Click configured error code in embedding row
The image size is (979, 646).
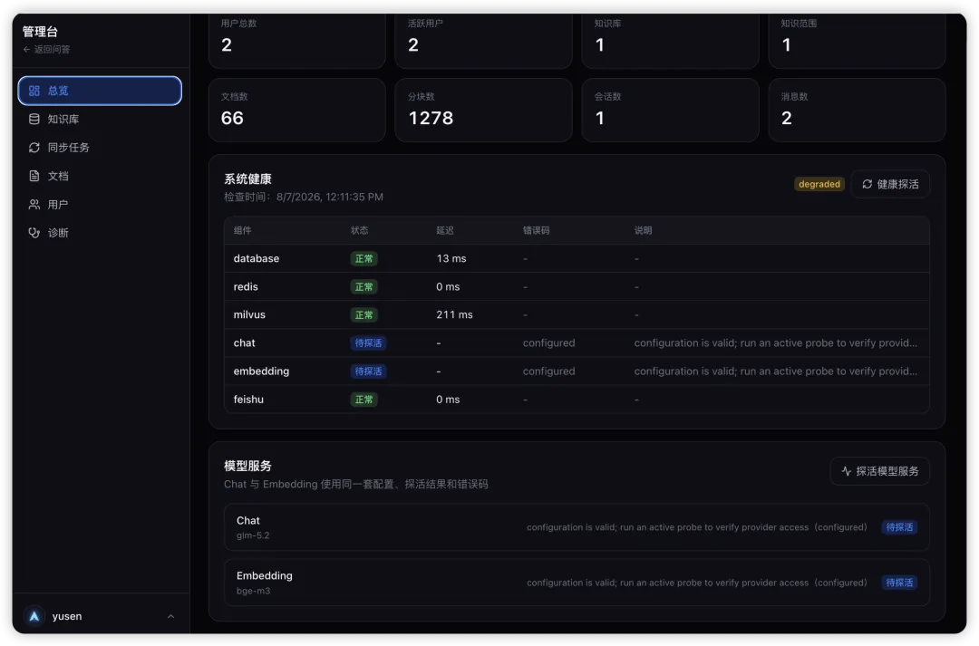pyautogui.click(x=548, y=371)
